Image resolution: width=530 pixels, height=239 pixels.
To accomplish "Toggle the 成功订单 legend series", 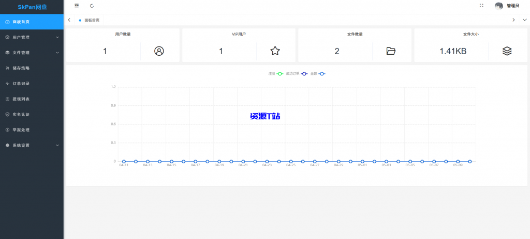I will pyautogui.click(x=297, y=74).
